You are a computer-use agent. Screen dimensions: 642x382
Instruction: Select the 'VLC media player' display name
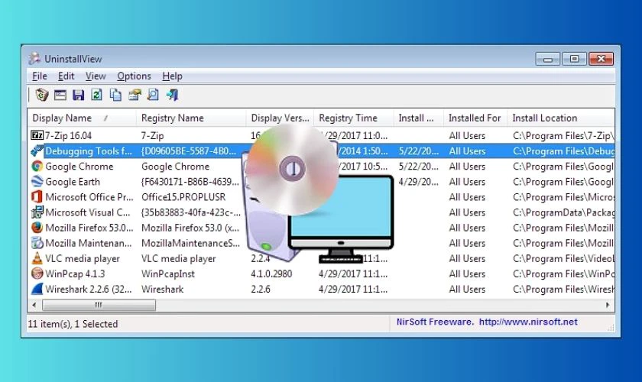click(x=83, y=258)
